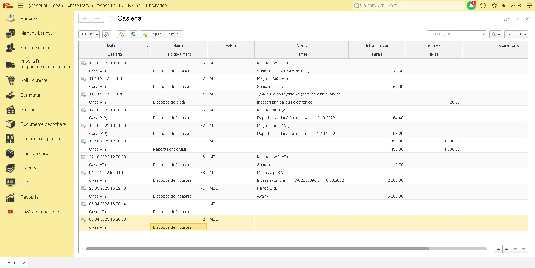Click the horizontal scrollbar thumb

pos(257,249)
